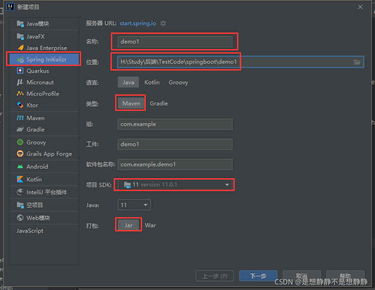Select Groovy as the language

point(178,82)
